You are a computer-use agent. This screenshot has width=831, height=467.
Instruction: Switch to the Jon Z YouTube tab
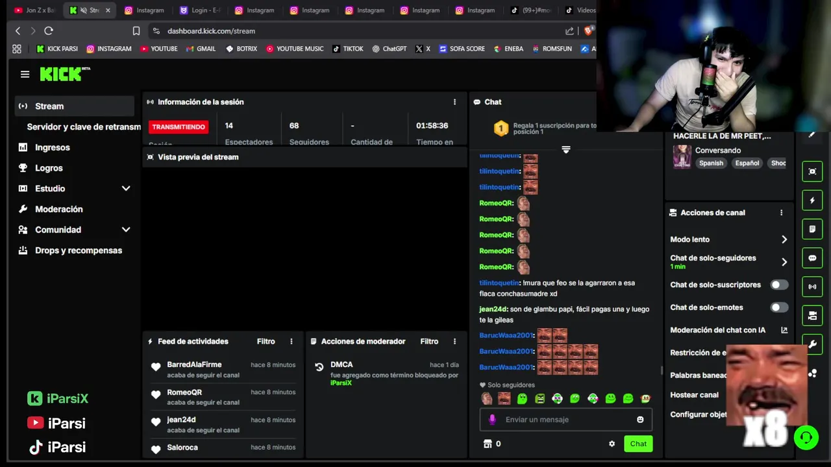pos(34,10)
